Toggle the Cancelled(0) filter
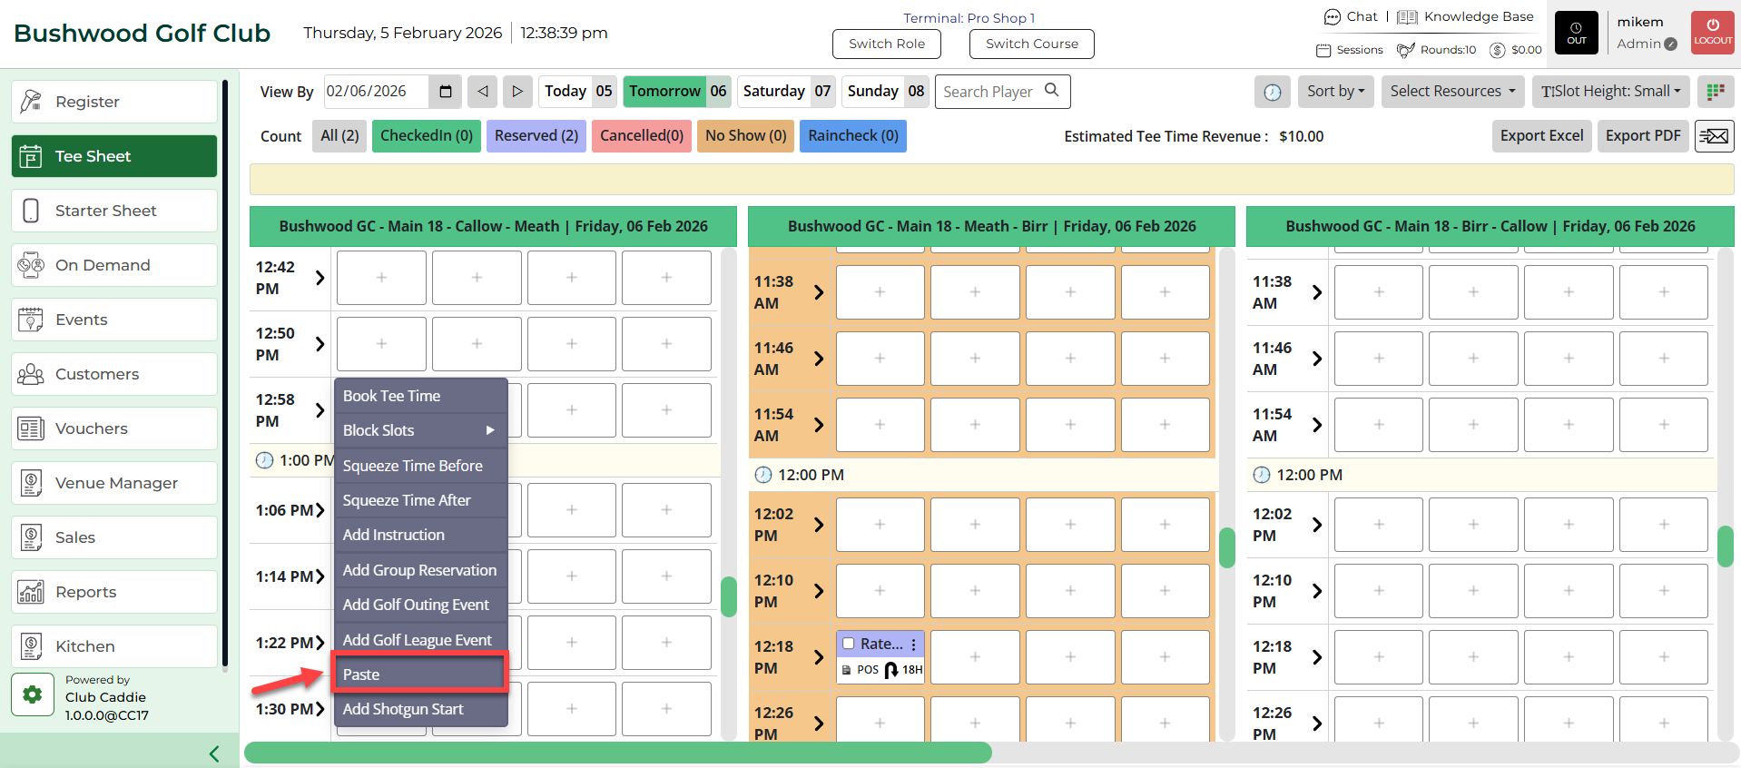This screenshot has width=1741, height=768. [x=641, y=136]
